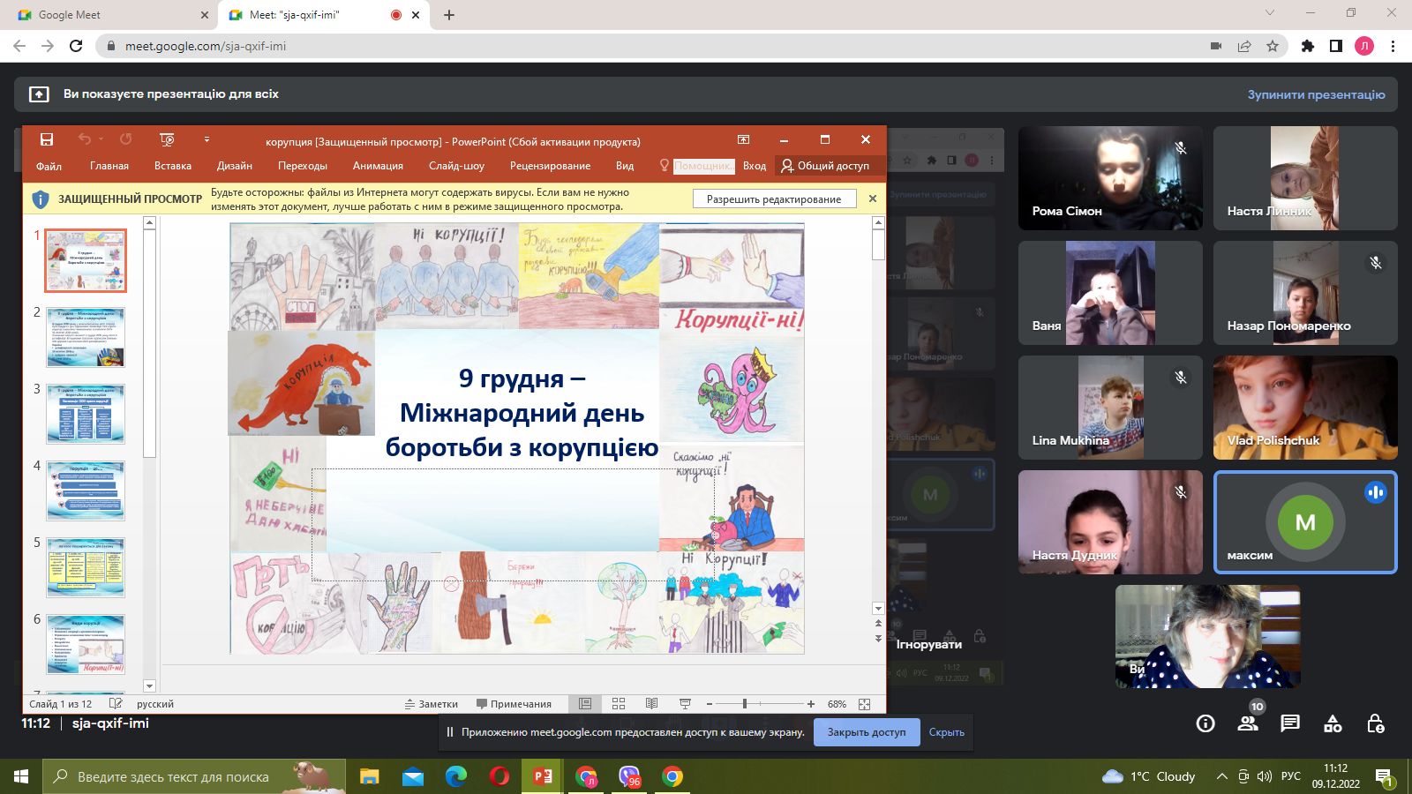The height and width of the screenshot is (794, 1412).
Task: Switch to Reading view icon
Action: pos(651,704)
